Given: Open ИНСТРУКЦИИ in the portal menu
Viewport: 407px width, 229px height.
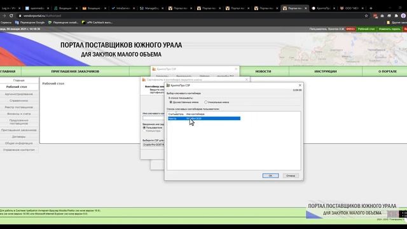Looking at the screenshot, I should pyautogui.click(x=326, y=71).
